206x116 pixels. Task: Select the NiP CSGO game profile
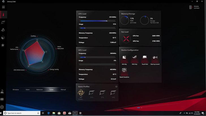81,94
